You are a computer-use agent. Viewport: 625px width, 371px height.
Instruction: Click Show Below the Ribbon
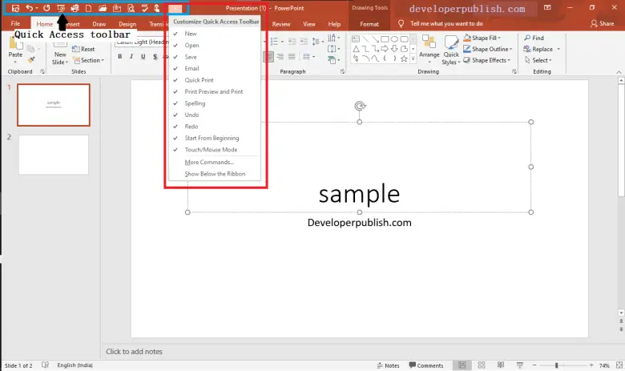tap(215, 174)
